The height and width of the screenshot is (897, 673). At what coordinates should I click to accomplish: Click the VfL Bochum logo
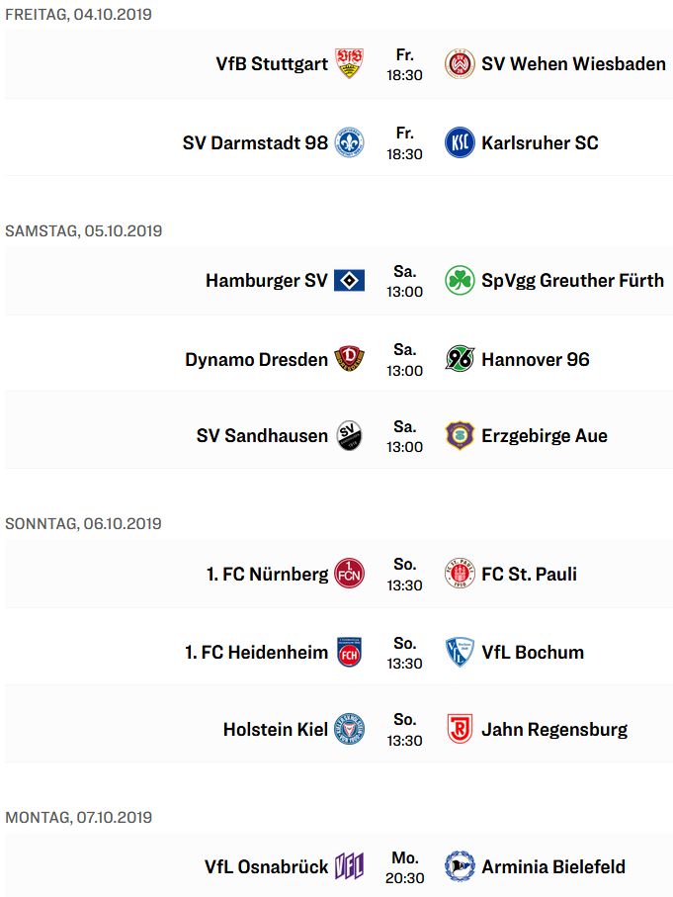[x=460, y=652]
